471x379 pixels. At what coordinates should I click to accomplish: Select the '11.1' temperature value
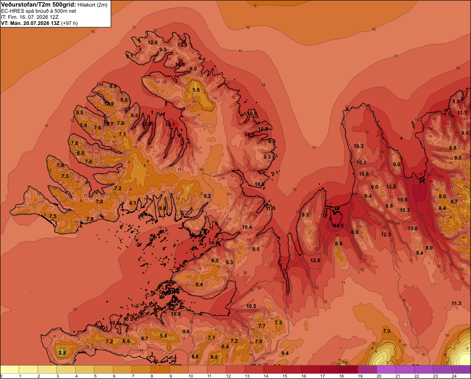pos(462,113)
